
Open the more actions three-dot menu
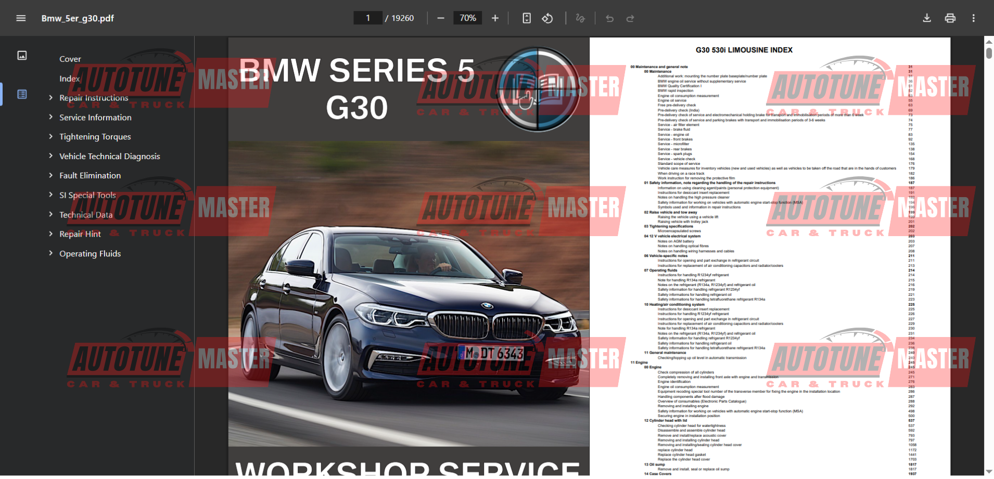(x=973, y=18)
